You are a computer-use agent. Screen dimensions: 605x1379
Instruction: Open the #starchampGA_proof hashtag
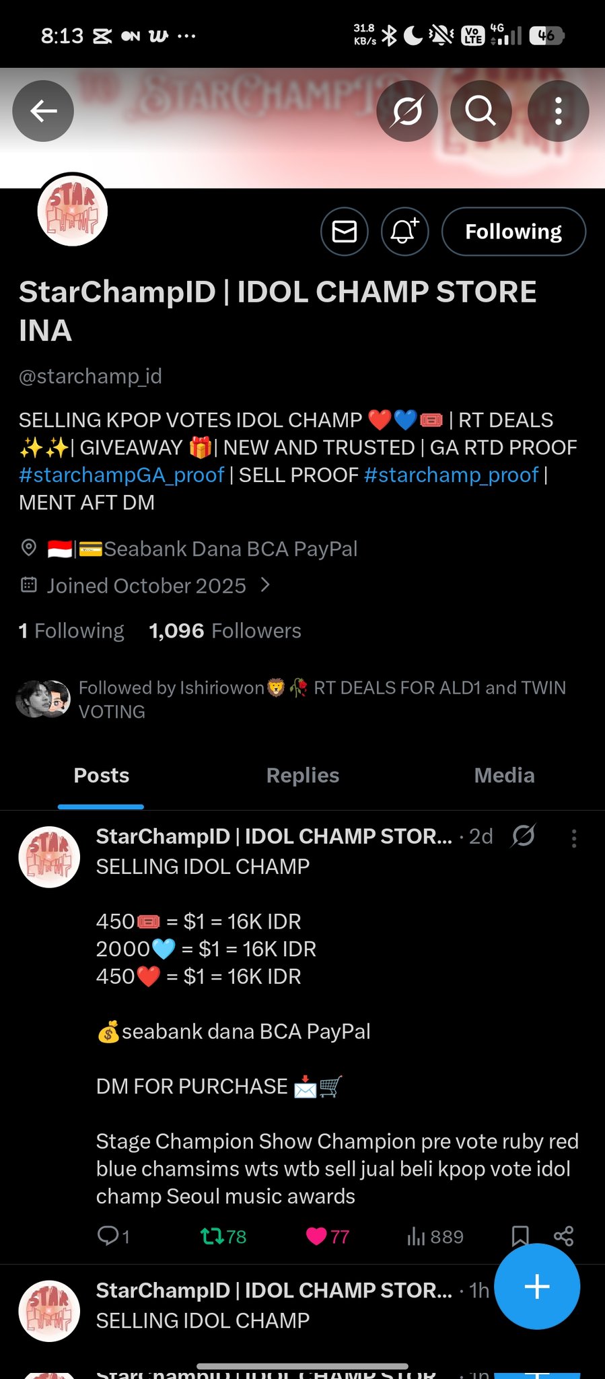click(121, 475)
